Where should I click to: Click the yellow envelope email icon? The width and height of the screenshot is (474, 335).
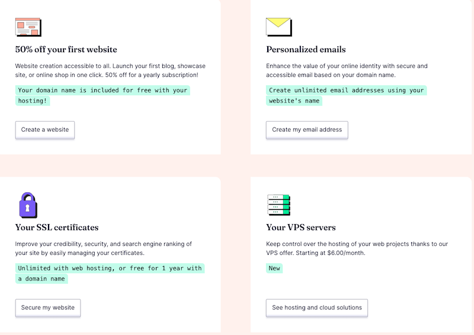pyautogui.click(x=278, y=27)
